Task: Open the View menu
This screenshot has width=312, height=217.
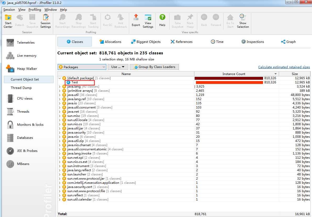Action: (22, 9)
